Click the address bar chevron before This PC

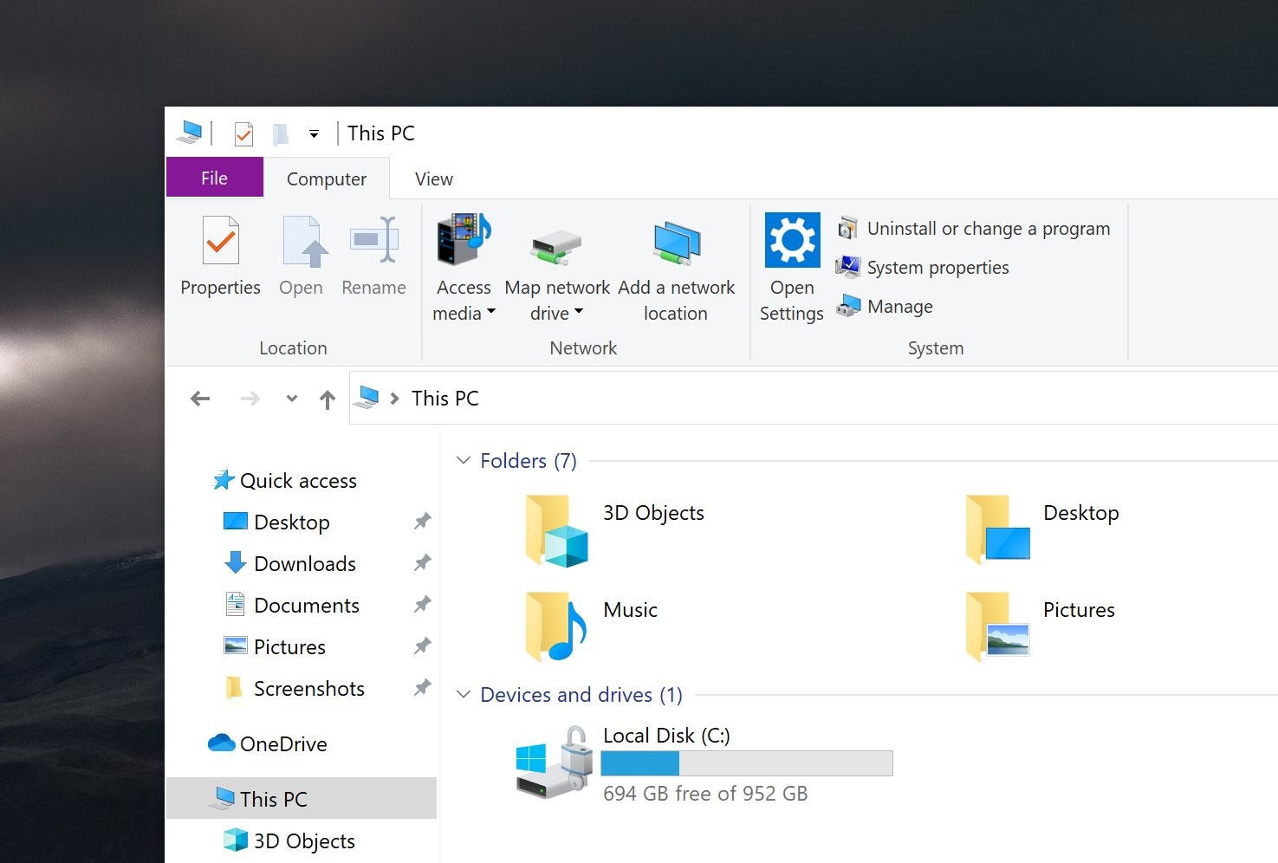click(395, 399)
